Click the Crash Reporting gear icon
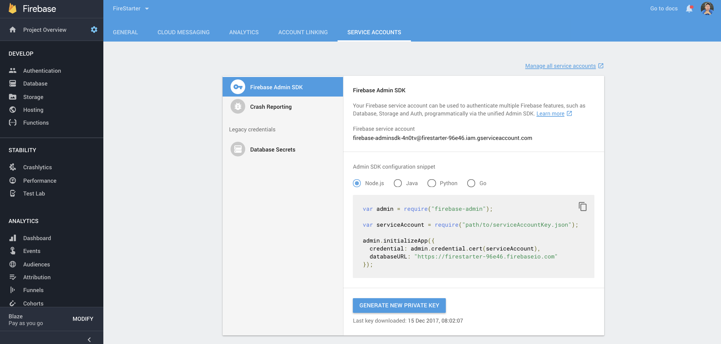The height and width of the screenshot is (344, 721). 237,107
